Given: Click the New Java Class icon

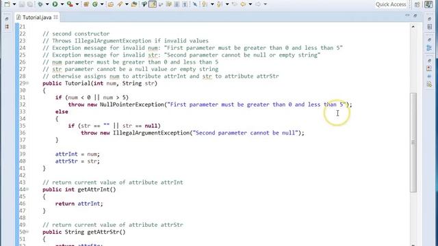Looking at the screenshot, I should 95,4.
